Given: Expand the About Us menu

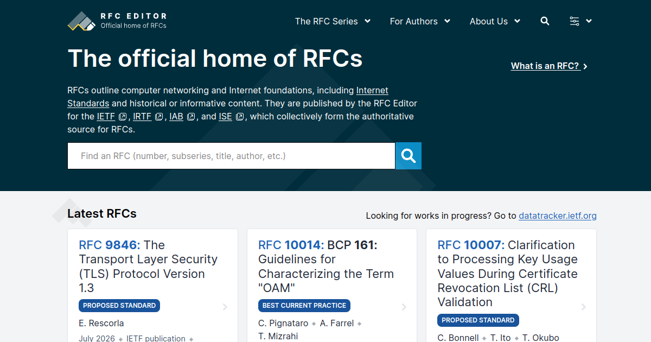Looking at the screenshot, I should (495, 21).
